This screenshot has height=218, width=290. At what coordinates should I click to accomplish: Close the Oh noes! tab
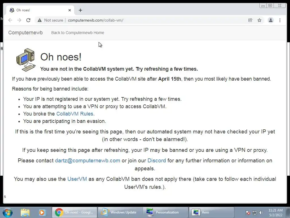pos(70,10)
